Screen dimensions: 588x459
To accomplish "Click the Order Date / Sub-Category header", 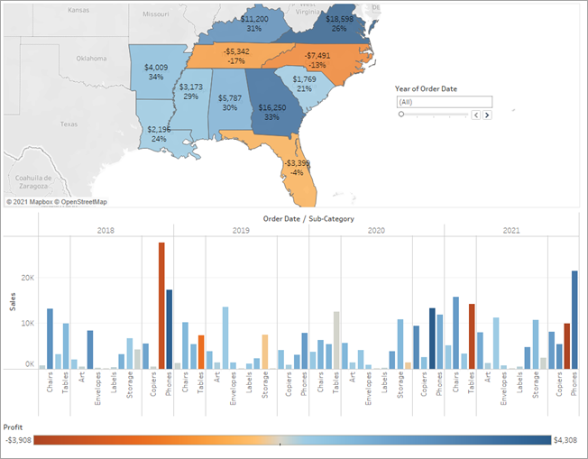I will 308,218.
